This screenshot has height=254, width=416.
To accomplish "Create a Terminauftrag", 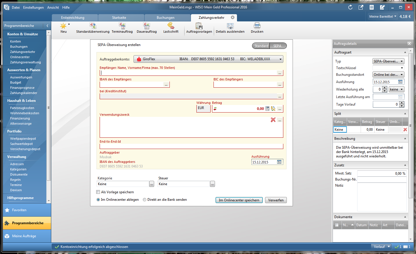I will [122, 28].
